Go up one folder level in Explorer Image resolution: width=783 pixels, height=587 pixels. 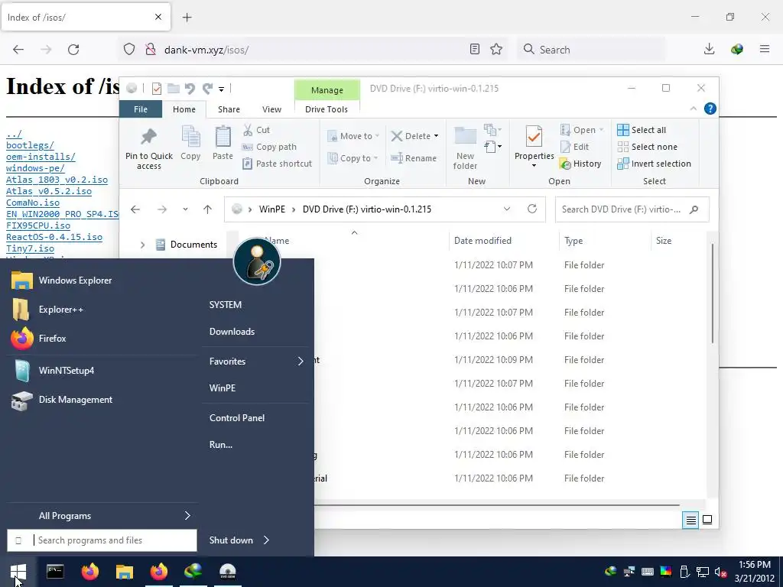click(x=208, y=209)
